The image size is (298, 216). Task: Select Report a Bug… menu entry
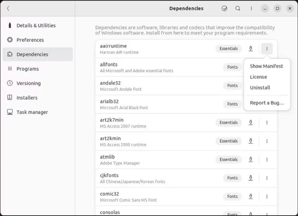coord(266,103)
